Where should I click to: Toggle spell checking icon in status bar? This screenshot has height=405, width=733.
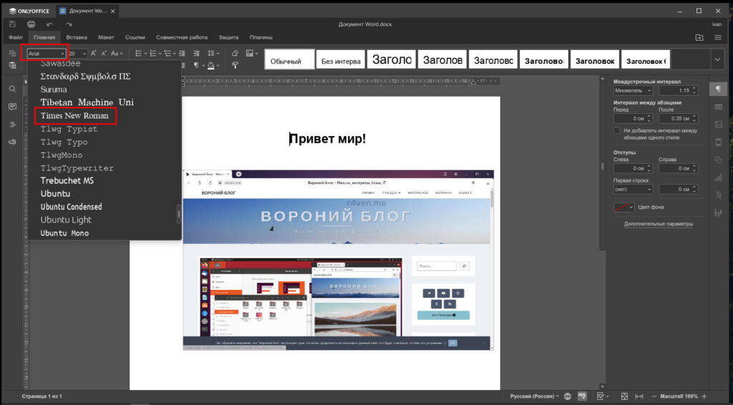pyautogui.click(x=582, y=396)
